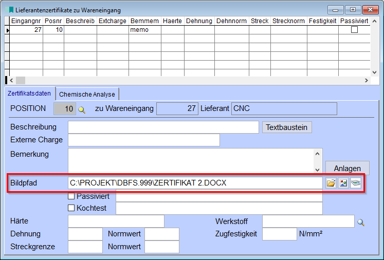Click grid vertical scroll-down arrow
The image size is (384, 260).
point(374,72)
